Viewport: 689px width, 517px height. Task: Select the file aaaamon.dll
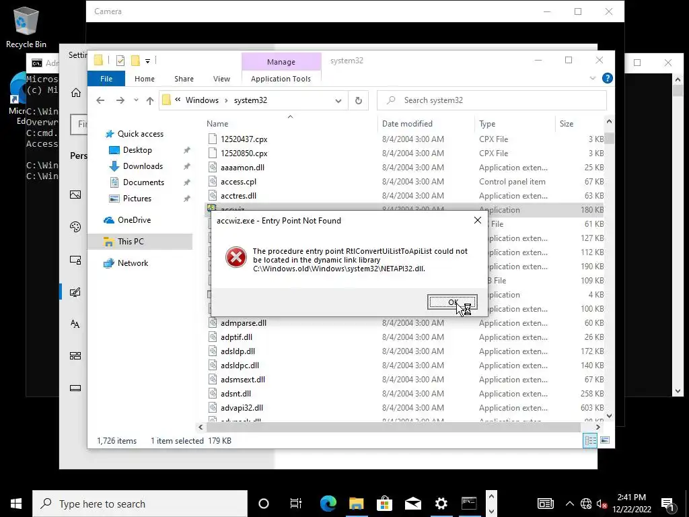242,168
